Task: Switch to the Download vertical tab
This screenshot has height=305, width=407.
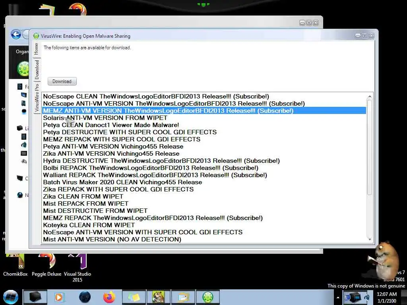Action: pyautogui.click(x=37, y=69)
